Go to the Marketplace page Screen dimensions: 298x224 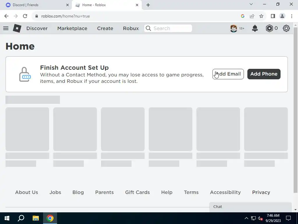click(x=72, y=28)
